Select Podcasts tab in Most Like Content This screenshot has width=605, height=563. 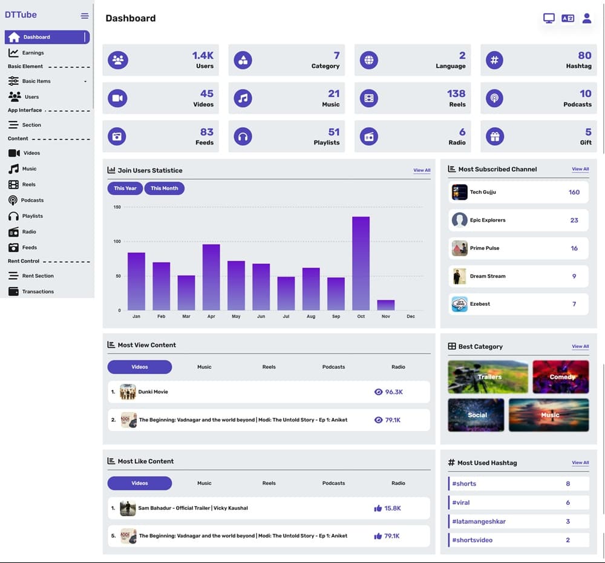point(333,483)
